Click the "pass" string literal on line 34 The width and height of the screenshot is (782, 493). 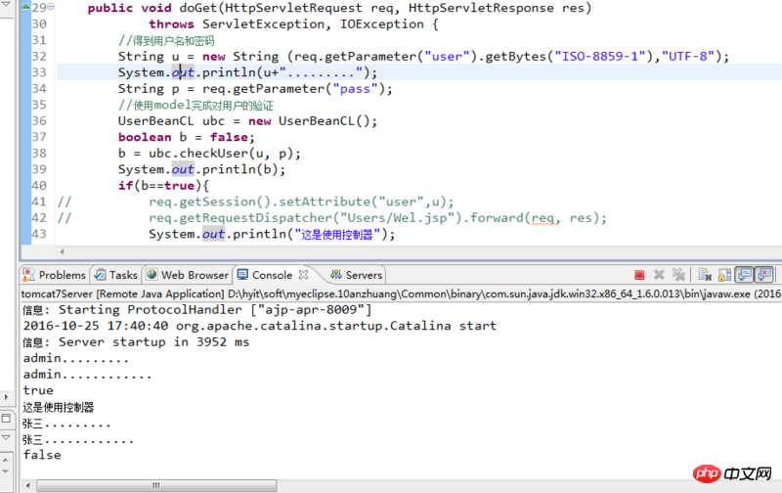coord(355,89)
